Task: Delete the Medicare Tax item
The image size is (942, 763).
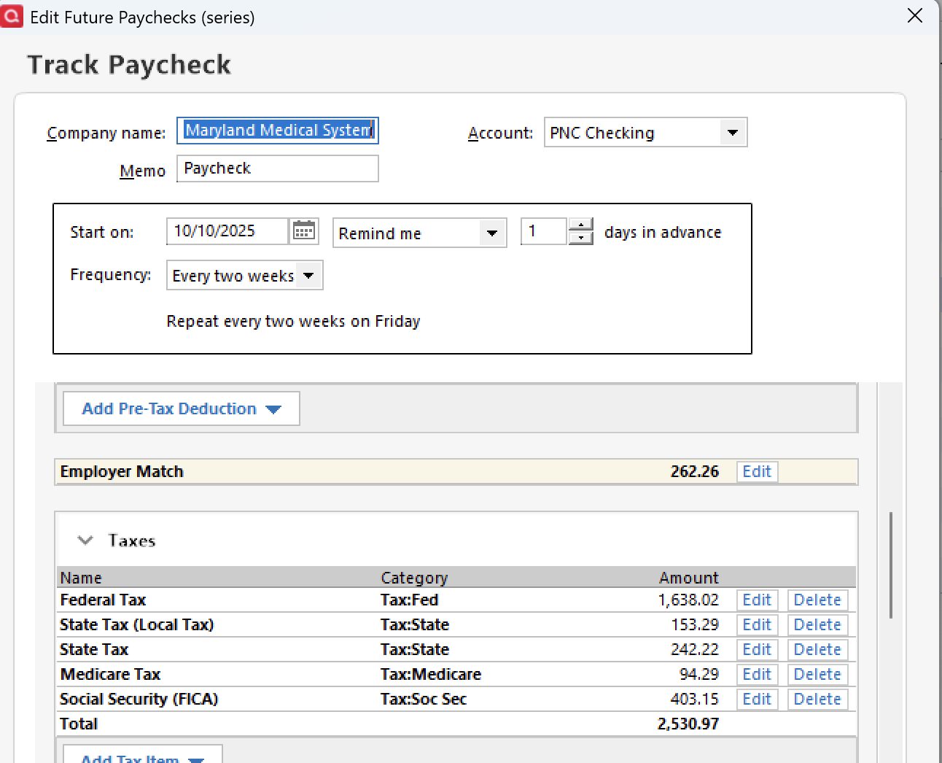Action: (817, 674)
